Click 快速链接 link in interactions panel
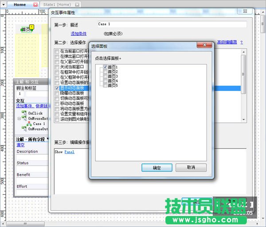The width and height of the screenshot is (266, 227). click(42, 106)
